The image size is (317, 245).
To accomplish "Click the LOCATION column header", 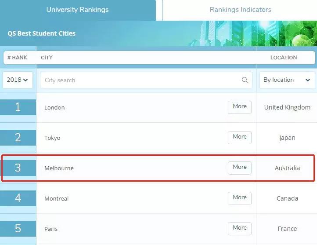I will click(x=284, y=58).
